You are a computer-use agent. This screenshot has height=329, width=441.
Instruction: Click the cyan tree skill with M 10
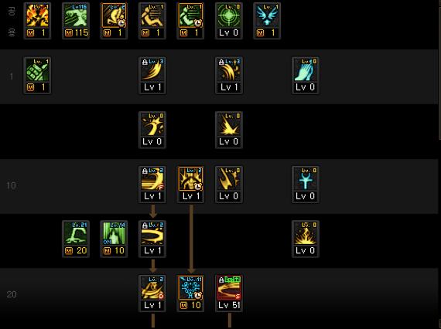pos(190,293)
